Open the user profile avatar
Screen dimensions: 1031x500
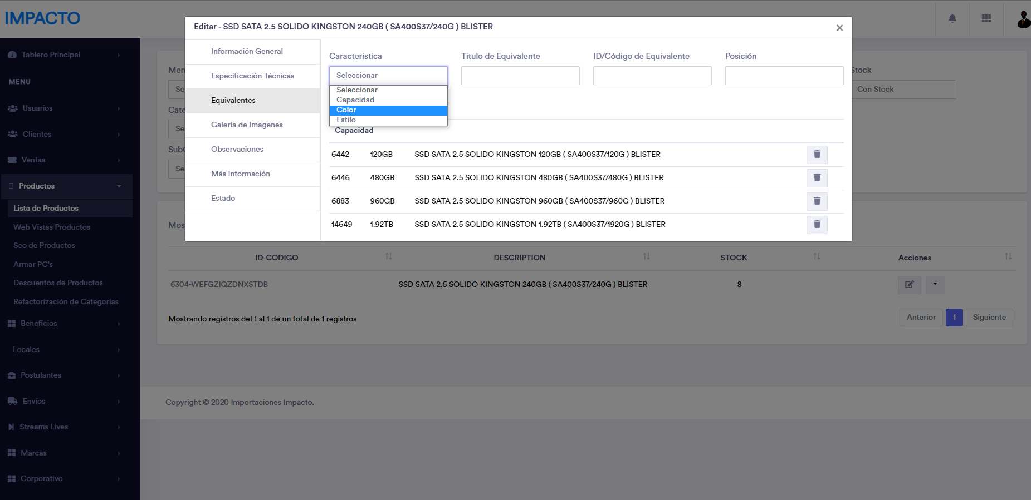[x=1024, y=19]
